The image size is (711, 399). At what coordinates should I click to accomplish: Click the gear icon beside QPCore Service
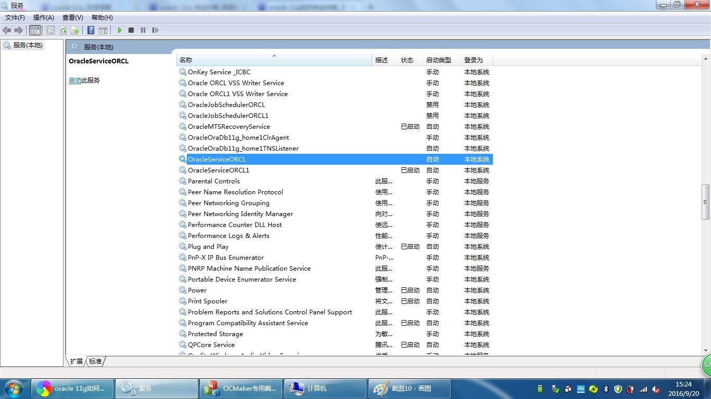pos(183,345)
